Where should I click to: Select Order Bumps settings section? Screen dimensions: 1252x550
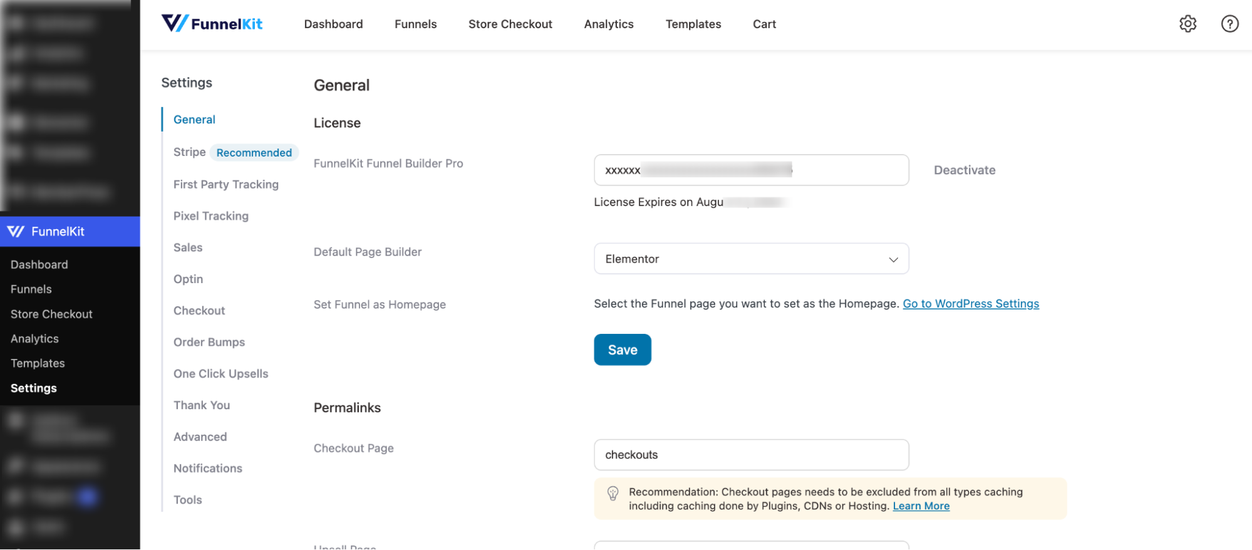pos(209,343)
